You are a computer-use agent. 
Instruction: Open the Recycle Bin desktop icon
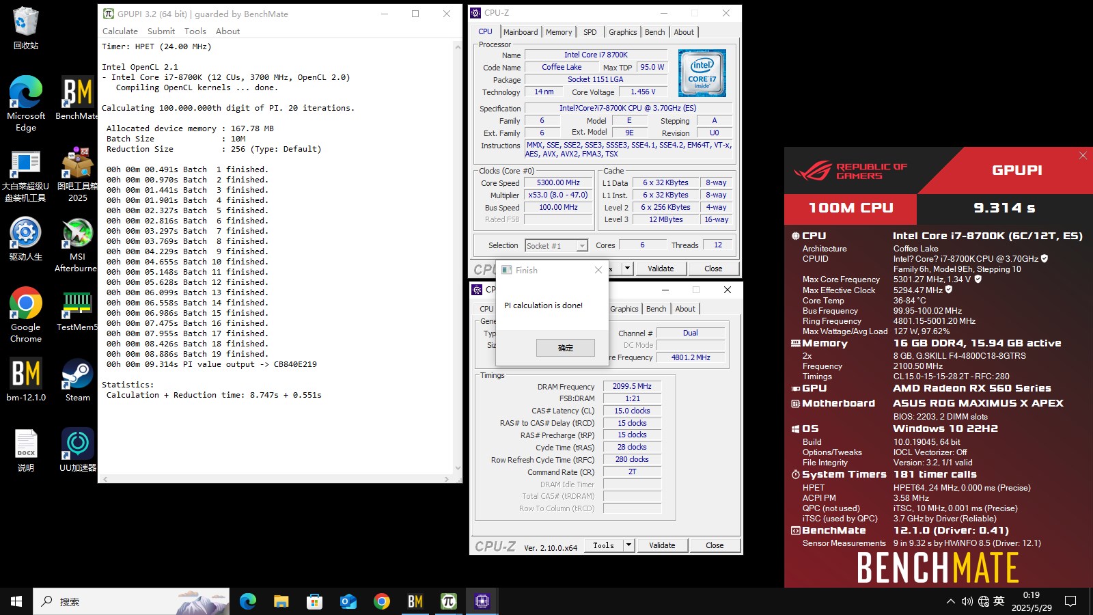pos(26,27)
